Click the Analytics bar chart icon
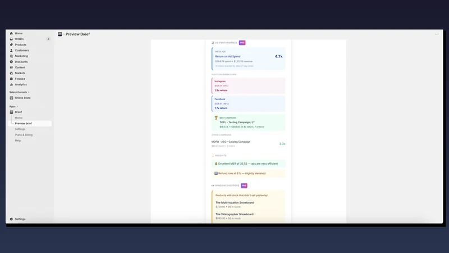Image resolution: width=449 pixels, height=253 pixels. (11, 85)
